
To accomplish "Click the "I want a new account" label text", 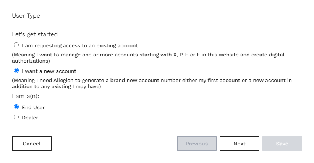I will [49, 71].
